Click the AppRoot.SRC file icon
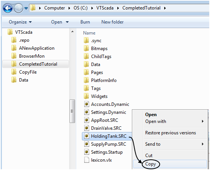Viewport: 210px width, 170px height. pyautogui.click(x=87, y=120)
